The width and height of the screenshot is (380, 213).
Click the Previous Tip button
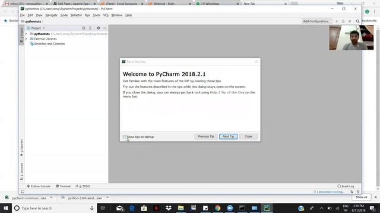point(206,137)
